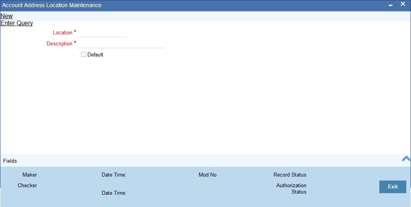Click the Authorization Status label
Viewport: 411px width, 207px height.
coord(291,188)
